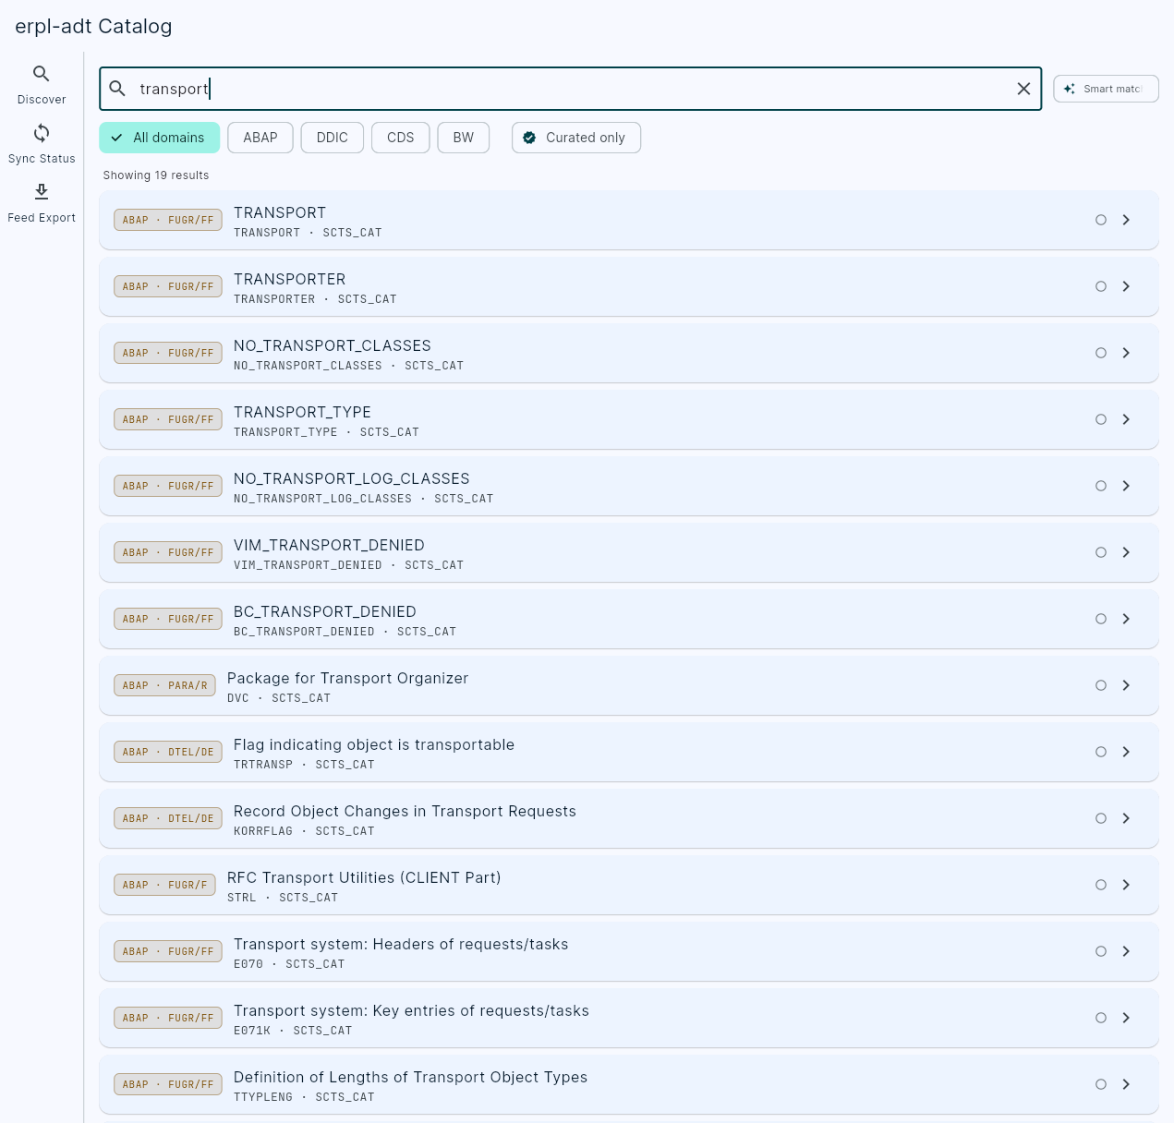Click the TTYPLENG · SCTS_CAT subtitle

click(x=304, y=1097)
